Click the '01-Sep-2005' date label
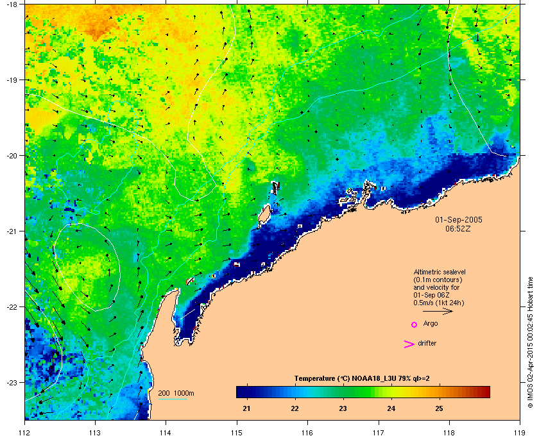The width and height of the screenshot is (539, 436). pyautogui.click(x=459, y=220)
